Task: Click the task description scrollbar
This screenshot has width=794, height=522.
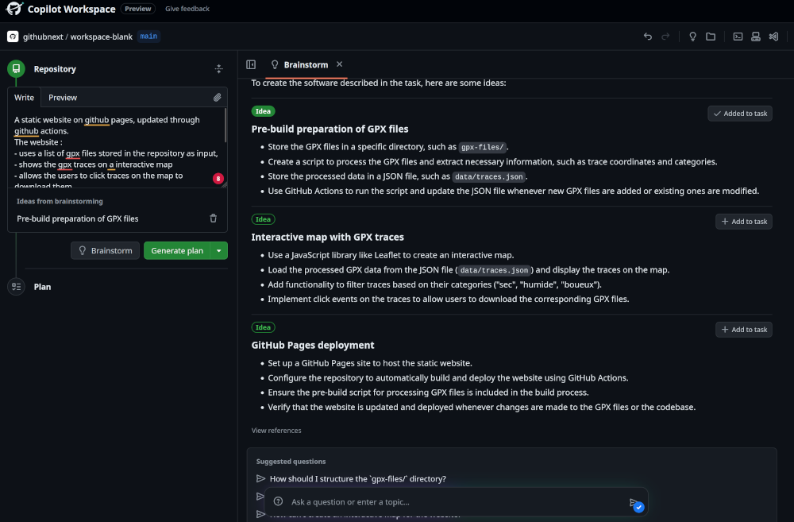Action: tap(225, 126)
